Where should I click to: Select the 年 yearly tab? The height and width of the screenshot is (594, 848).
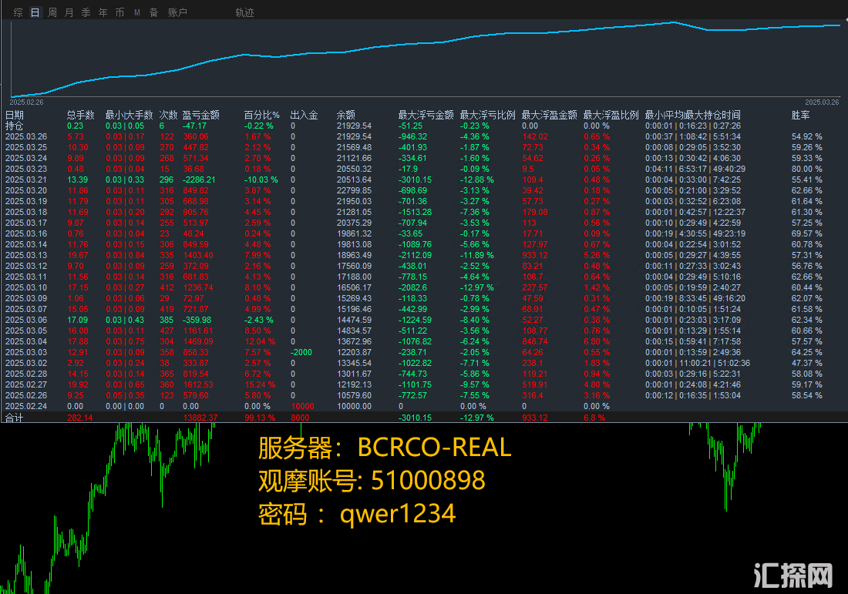pyautogui.click(x=103, y=12)
